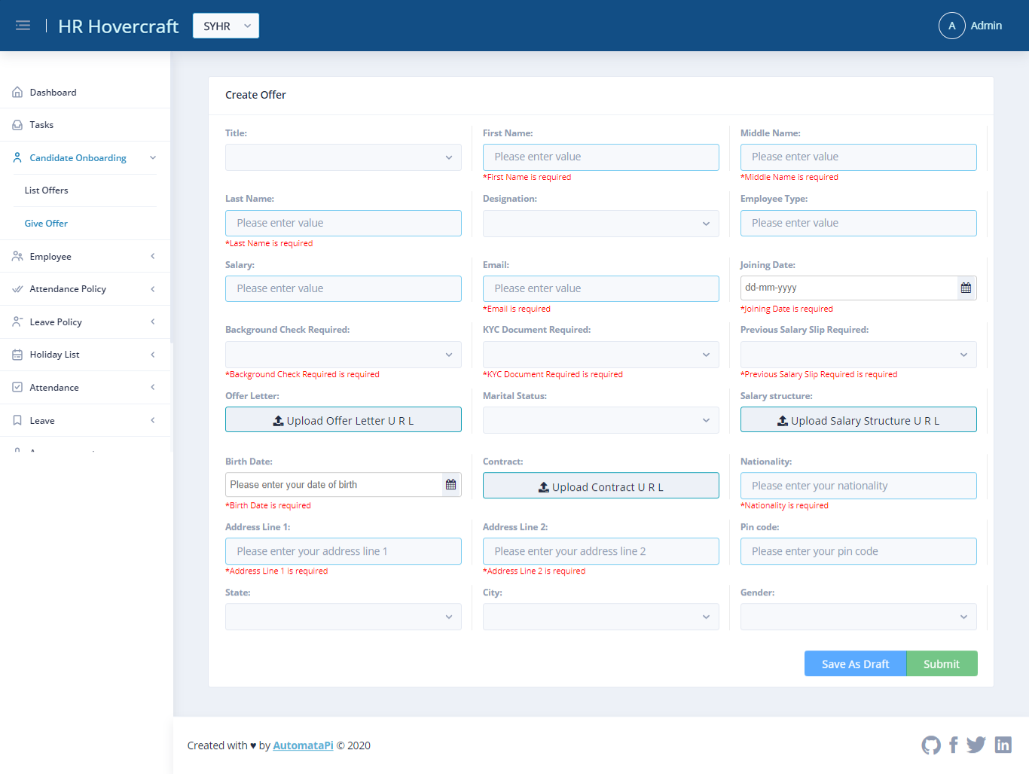Screen dimensions: 1029x774
Task: Click the Tasks inbox icon
Action: pos(17,125)
